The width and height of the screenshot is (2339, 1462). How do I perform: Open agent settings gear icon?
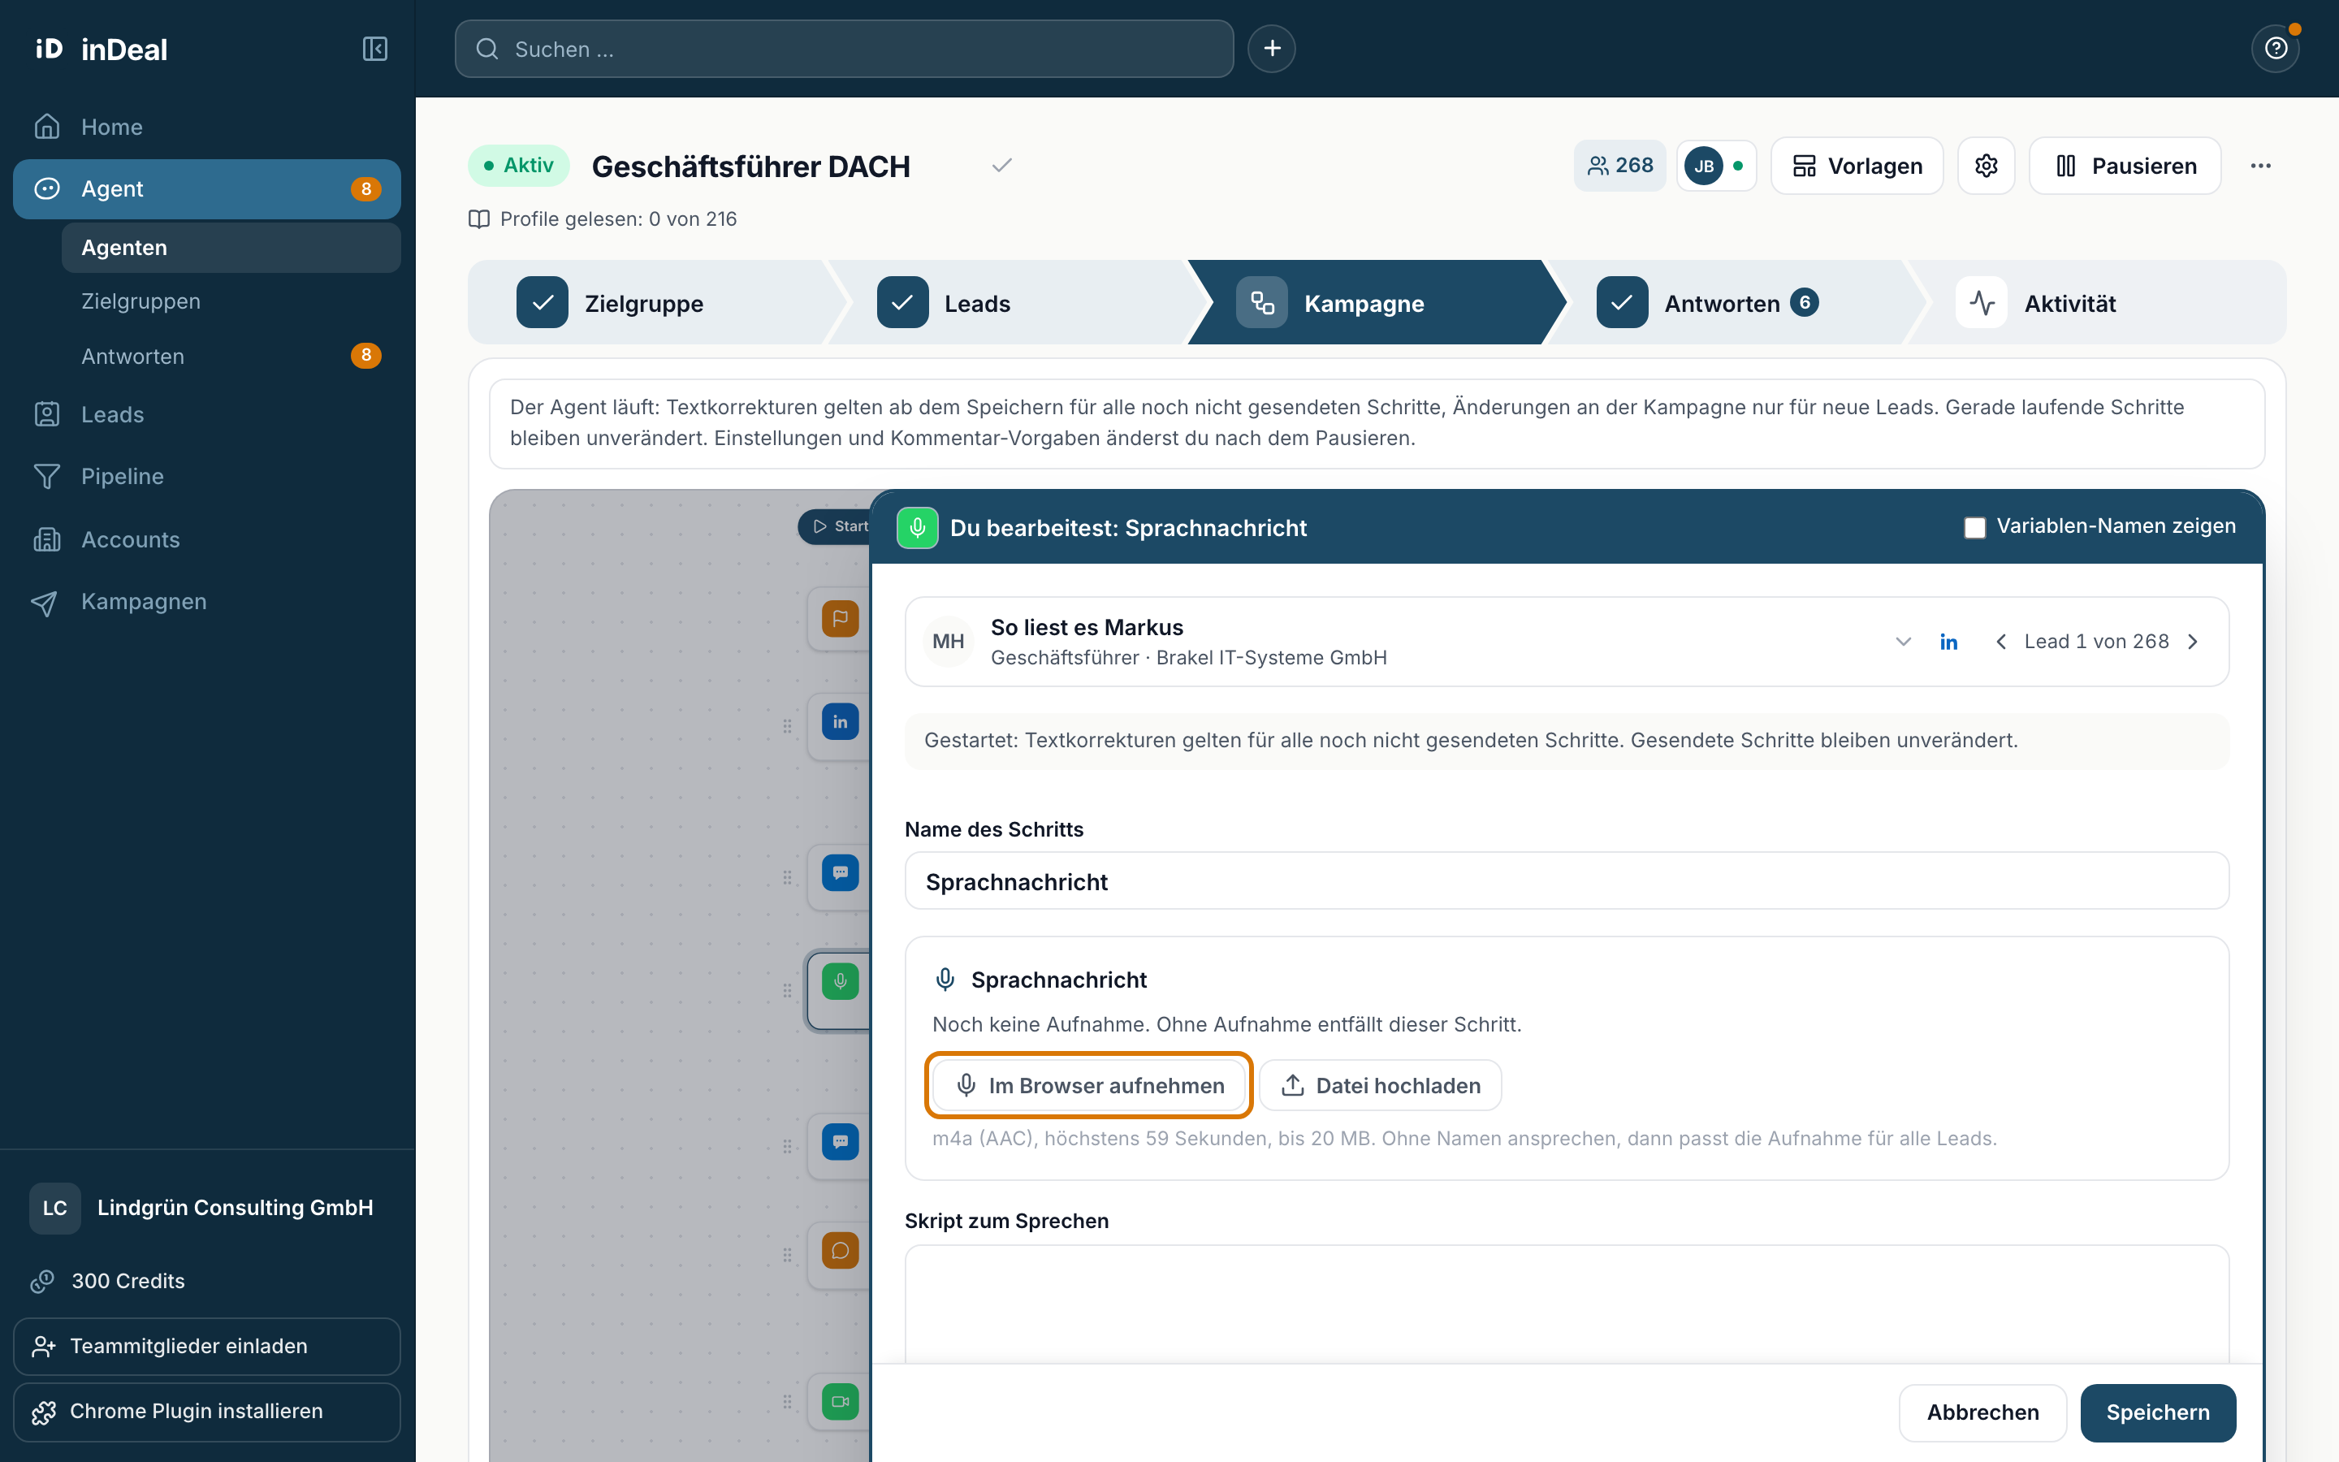point(1987,166)
